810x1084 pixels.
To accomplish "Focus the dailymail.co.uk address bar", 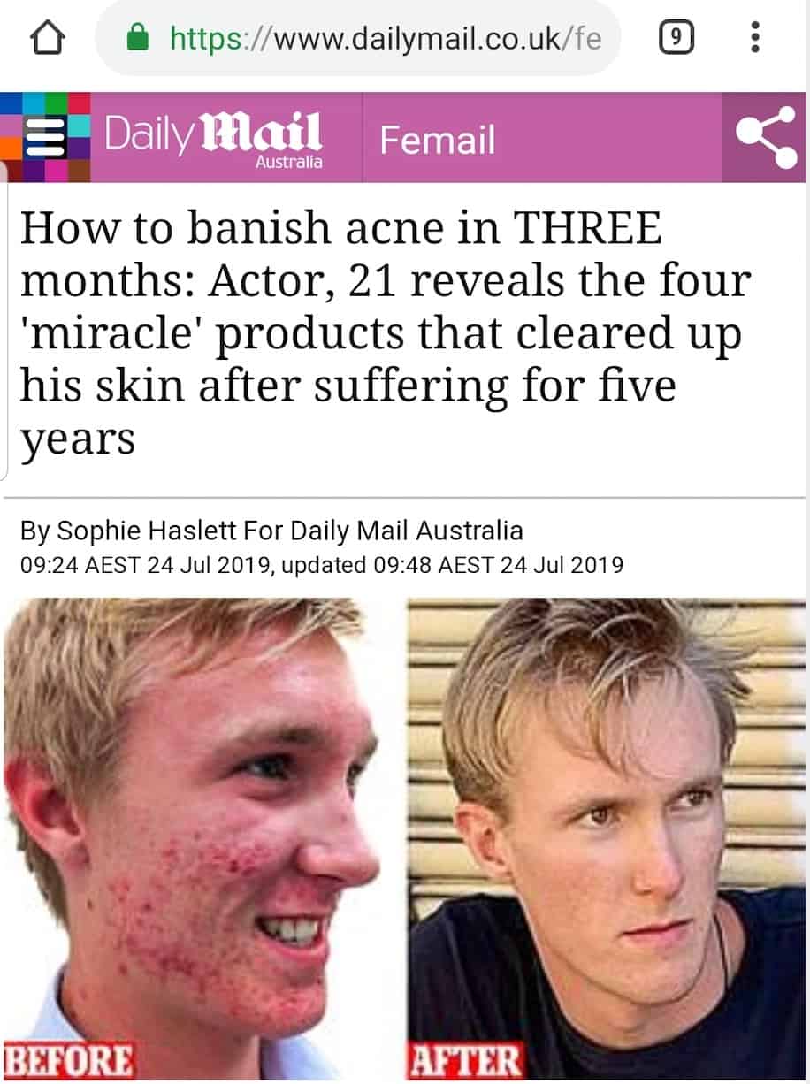I will click(358, 38).
